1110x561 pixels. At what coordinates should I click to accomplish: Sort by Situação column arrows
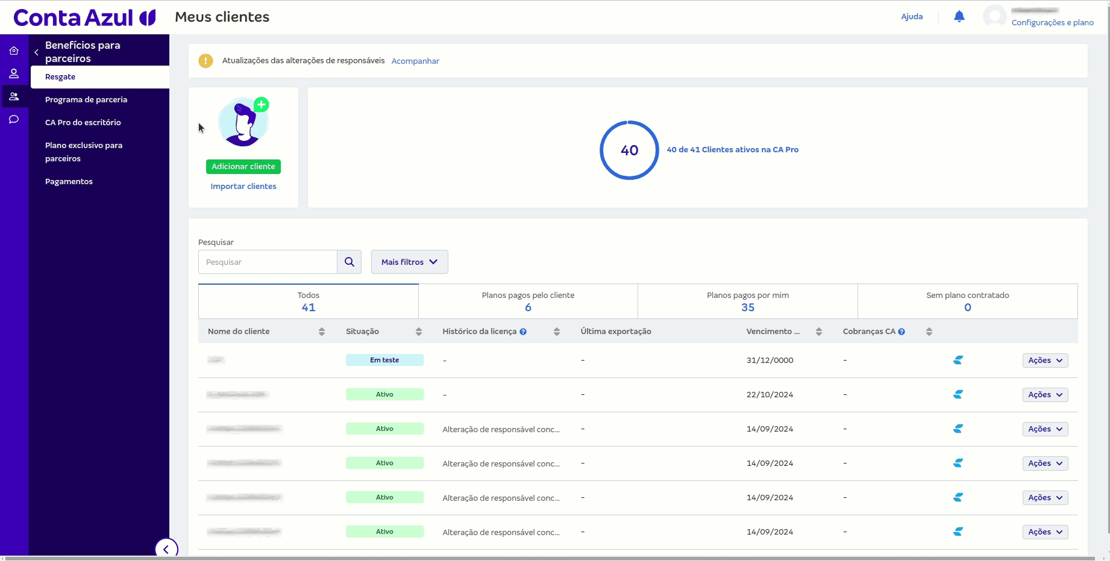419,332
